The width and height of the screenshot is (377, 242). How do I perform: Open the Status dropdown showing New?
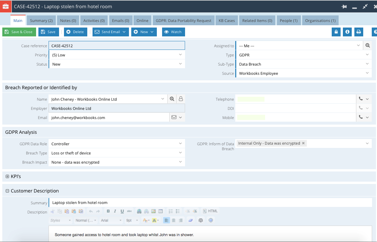click(x=180, y=64)
